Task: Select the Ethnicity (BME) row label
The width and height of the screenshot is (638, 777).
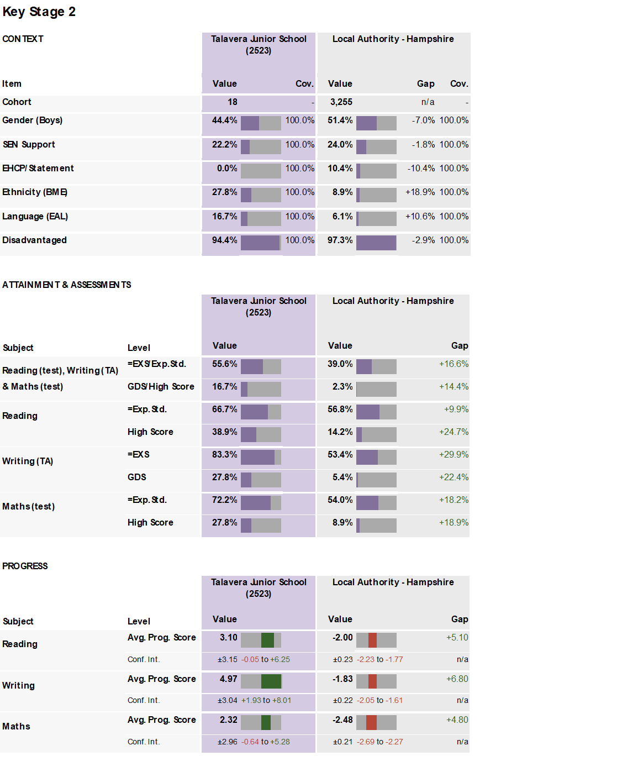Action: 35,192
